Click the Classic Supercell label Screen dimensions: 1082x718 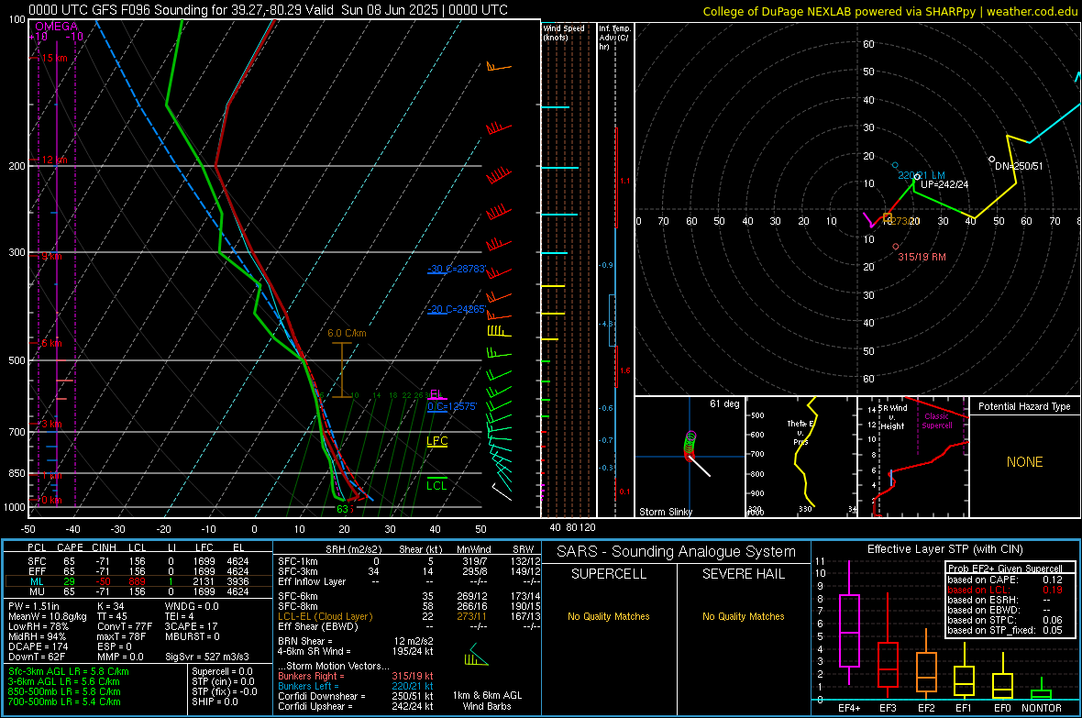click(937, 421)
